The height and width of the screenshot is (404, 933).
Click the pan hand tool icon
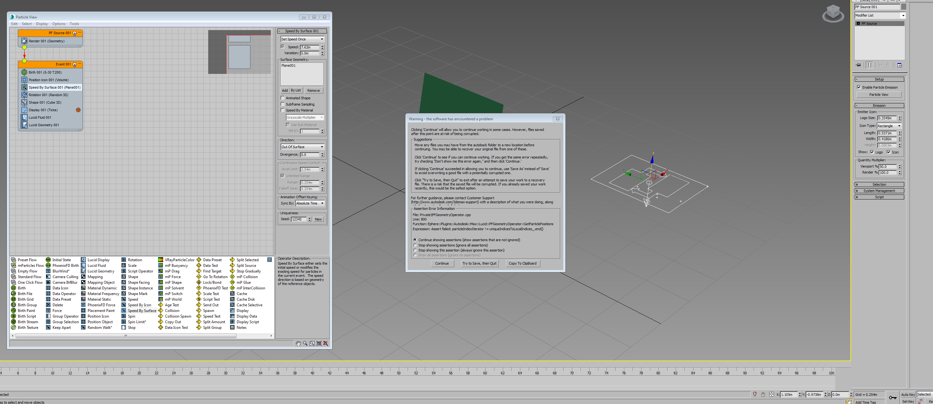click(298, 343)
